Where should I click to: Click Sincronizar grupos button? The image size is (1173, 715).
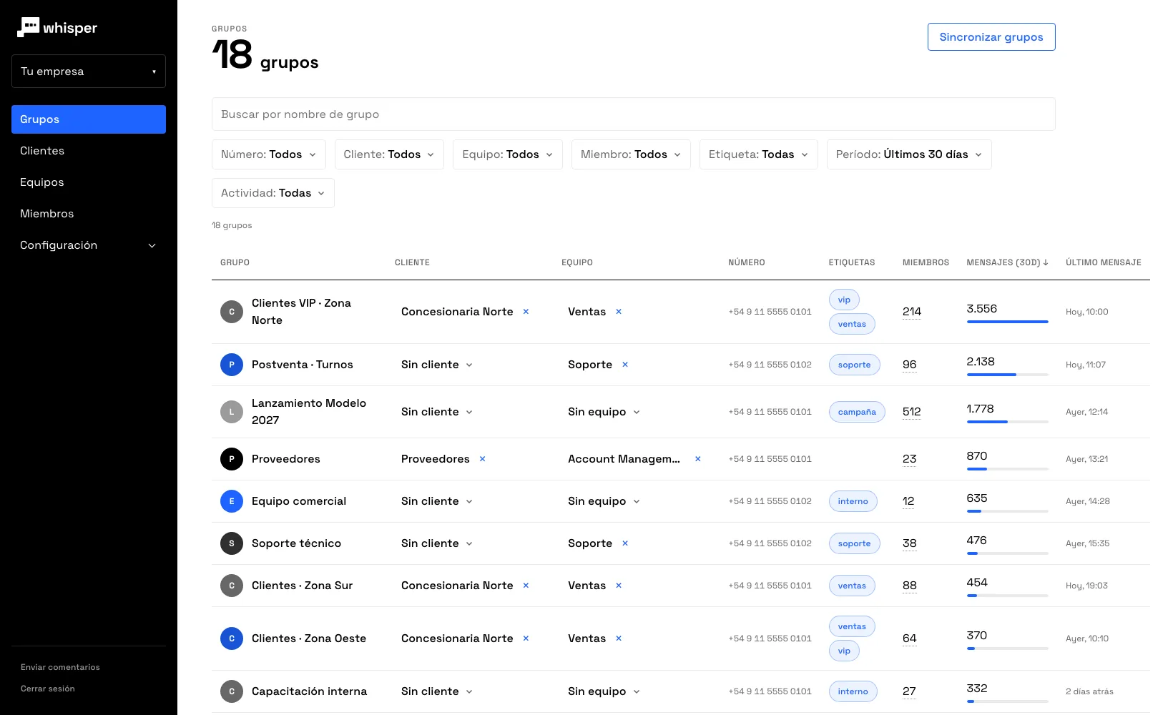(x=991, y=37)
